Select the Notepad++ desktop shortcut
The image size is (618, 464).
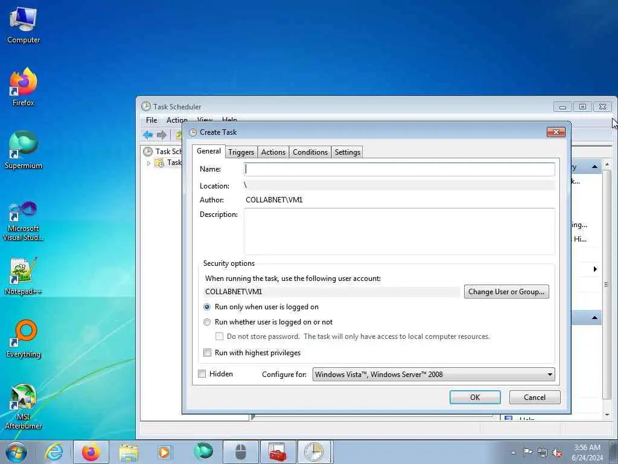coord(24,275)
